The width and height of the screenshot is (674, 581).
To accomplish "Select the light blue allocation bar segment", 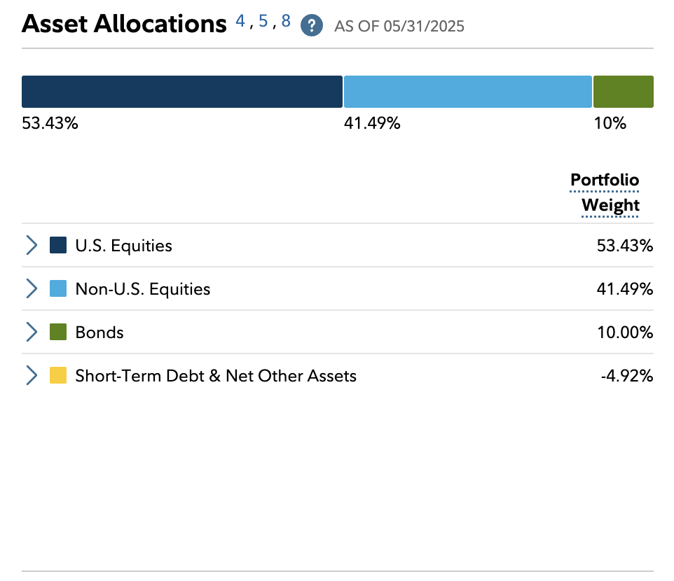I will coord(468,92).
